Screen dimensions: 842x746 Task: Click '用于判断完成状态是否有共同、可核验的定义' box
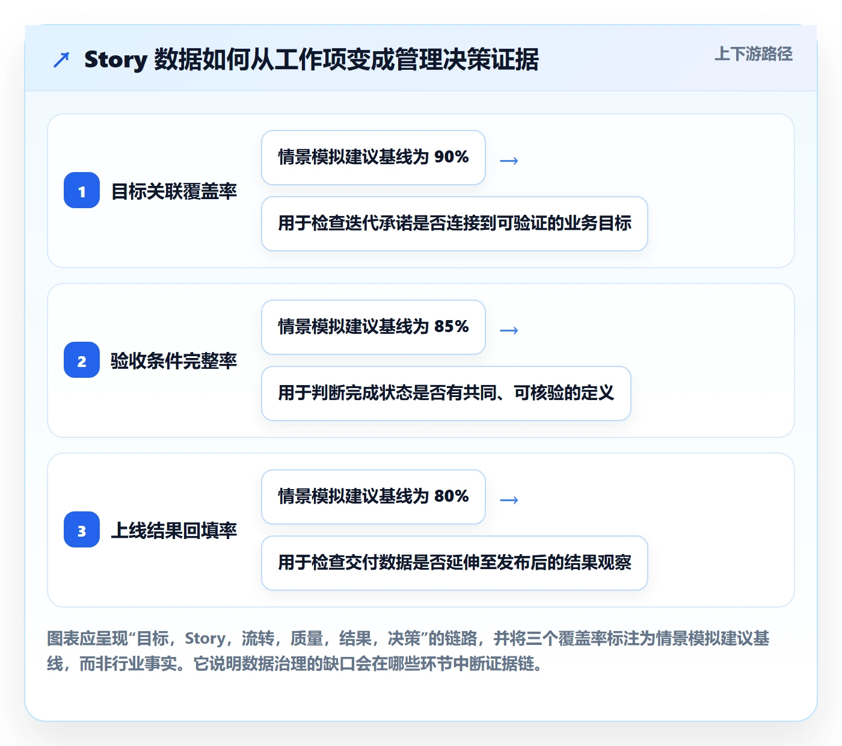click(446, 393)
